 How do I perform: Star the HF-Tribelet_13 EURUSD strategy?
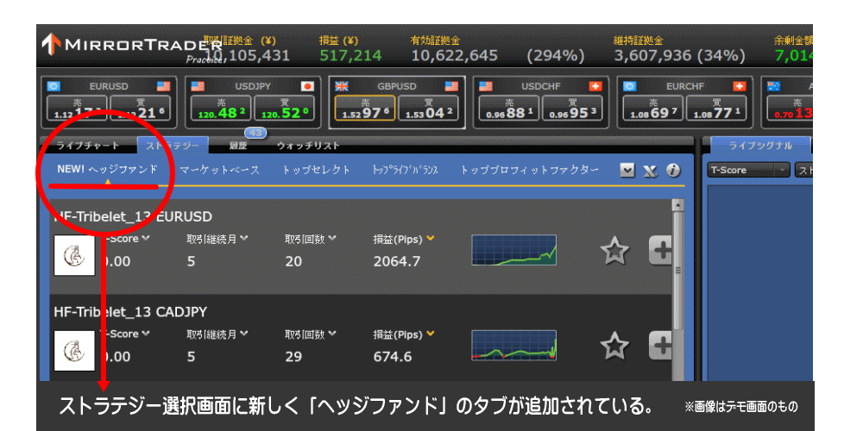point(614,251)
